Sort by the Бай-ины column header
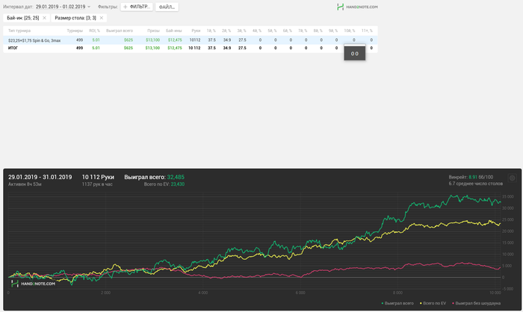The width and height of the screenshot is (523, 312). click(174, 31)
